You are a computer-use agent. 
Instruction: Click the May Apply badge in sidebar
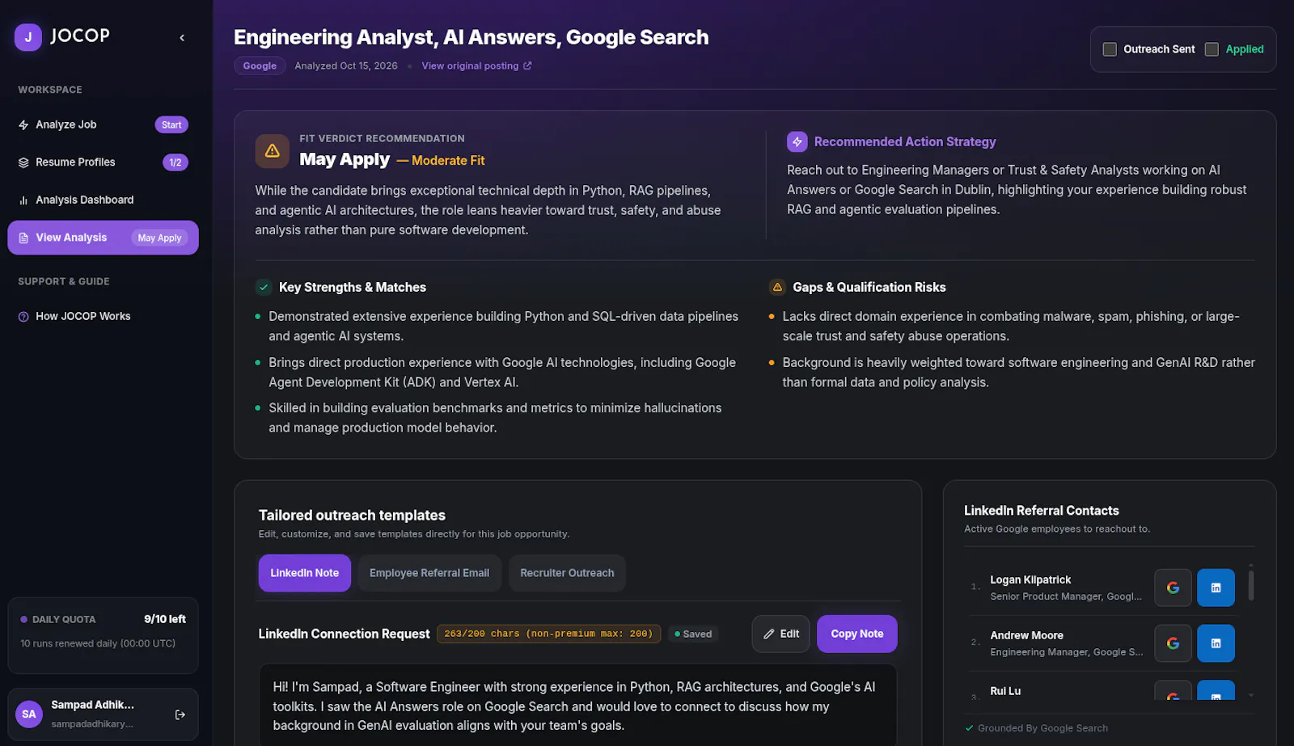coord(159,238)
